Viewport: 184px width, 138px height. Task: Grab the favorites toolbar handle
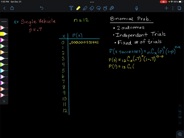tap(4, 21)
